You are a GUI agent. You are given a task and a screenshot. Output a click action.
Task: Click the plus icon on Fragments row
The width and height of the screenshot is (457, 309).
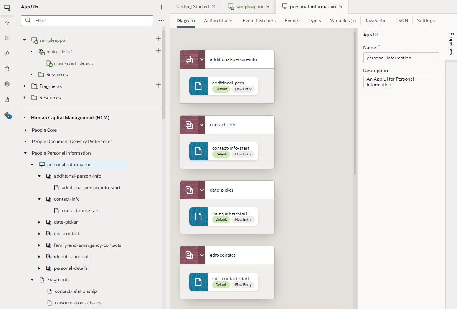point(158,85)
